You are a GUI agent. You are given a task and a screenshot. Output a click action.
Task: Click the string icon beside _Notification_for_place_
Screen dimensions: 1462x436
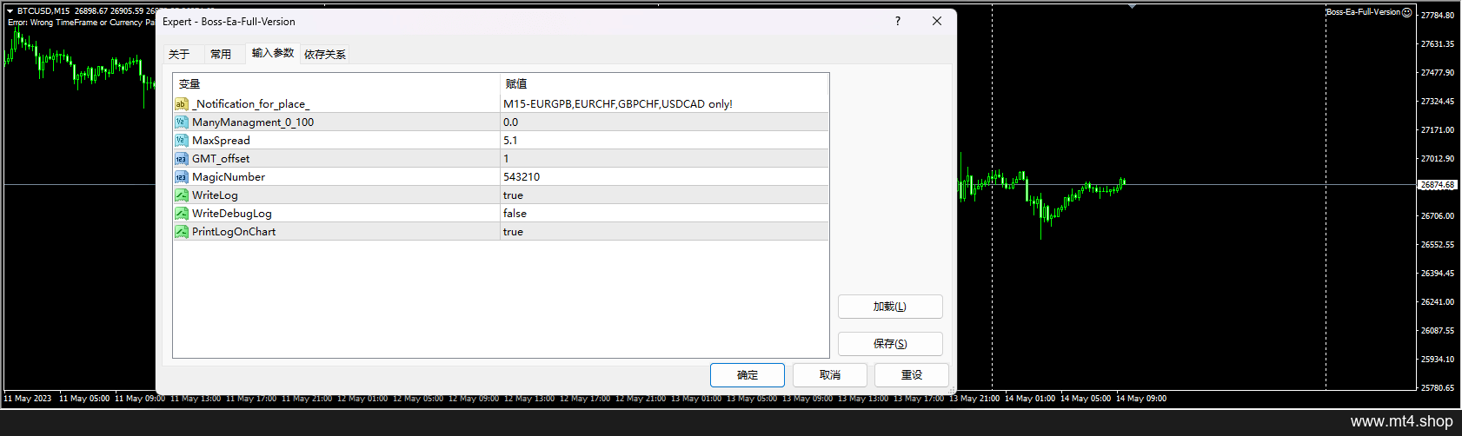[x=182, y=104]
